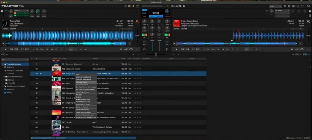312x140 pixels.
Task: Click the keylock note icon on Deck A
Action: (x=129, y=43)
